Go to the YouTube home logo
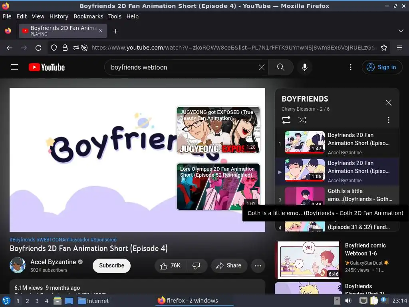This screenshot has width=409, height=307. [x=47, y=67]
